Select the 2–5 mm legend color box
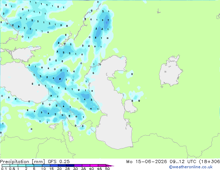The width and height of the screenshot is (220, 170). [30, 165]
